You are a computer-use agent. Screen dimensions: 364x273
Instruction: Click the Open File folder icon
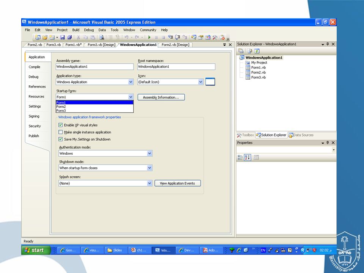pos(45,37)
